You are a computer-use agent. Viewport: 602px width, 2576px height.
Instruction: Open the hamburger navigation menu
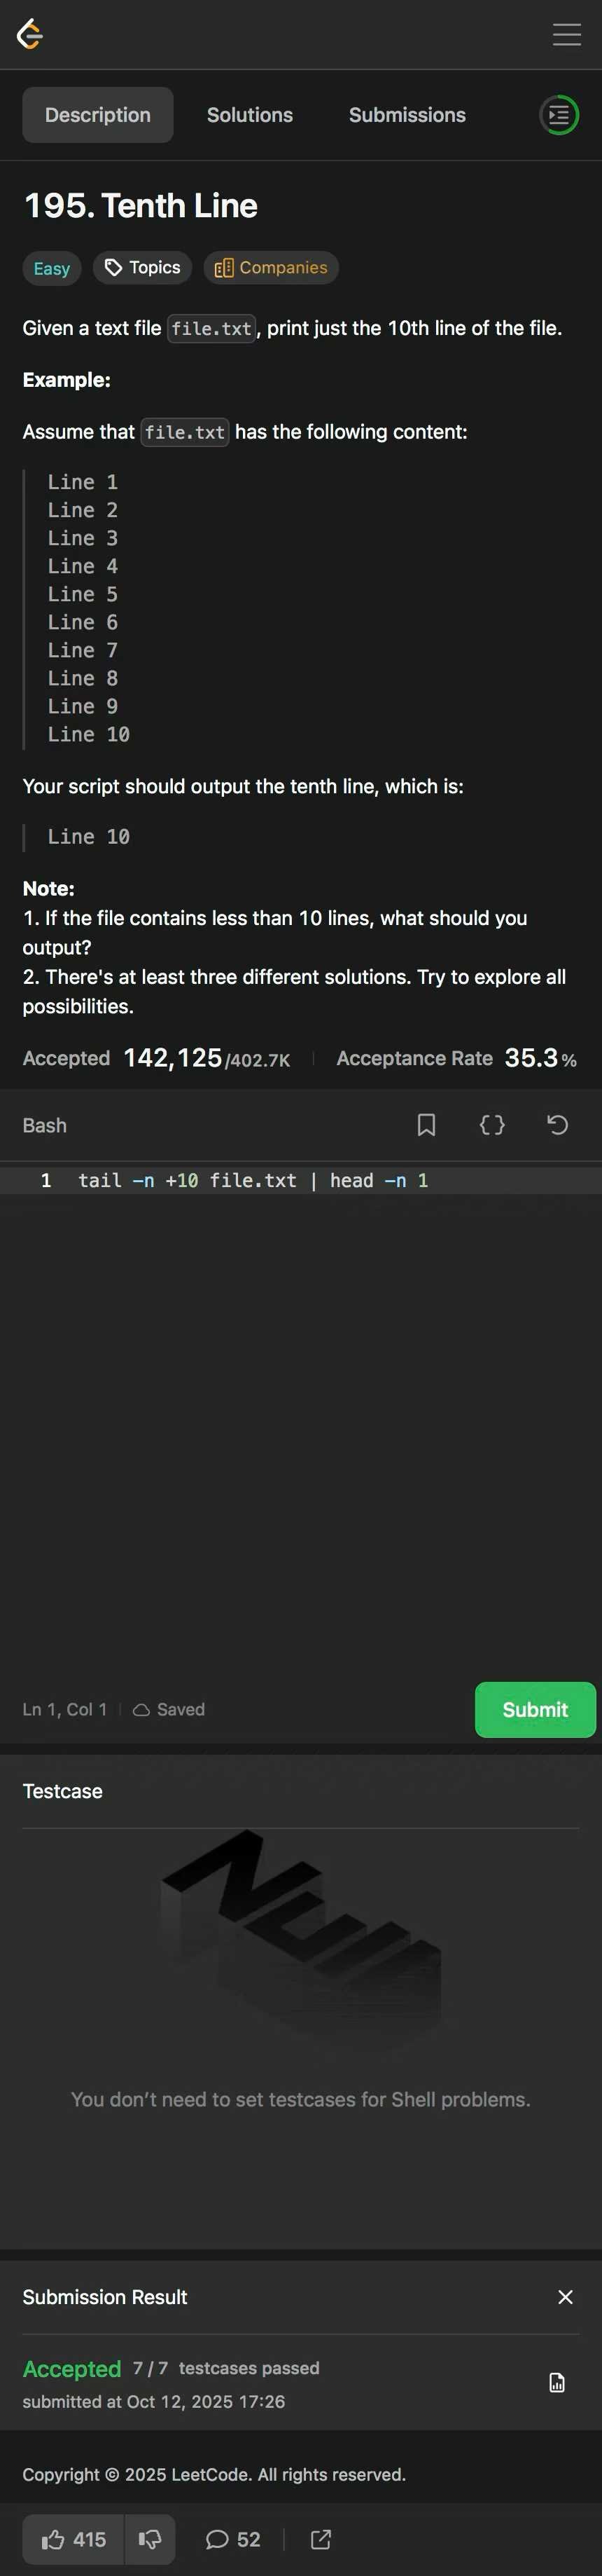tap(566, 34)
